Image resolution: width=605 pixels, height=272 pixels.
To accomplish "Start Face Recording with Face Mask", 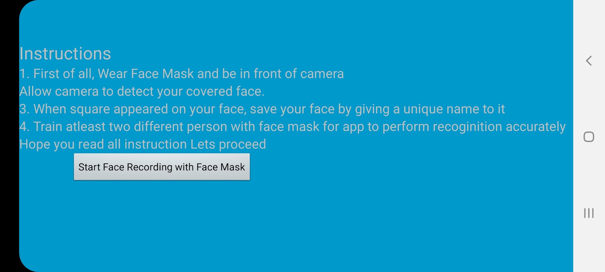I will (162, 167).
